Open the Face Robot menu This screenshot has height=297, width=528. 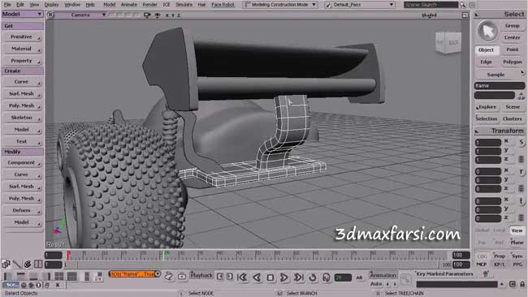[x=223, y=5]
